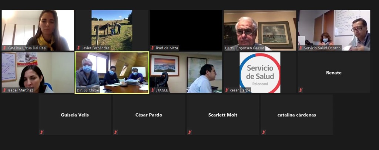Click muted mic icon in catalina cárdenas tile
379x150 pixels.
click(x=264, y=132)
